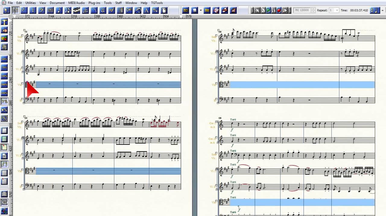The width and height of the screenshot is (386, 216).
Task: Click the vertical ruler beside the score
Action: [x=11, y=117]
